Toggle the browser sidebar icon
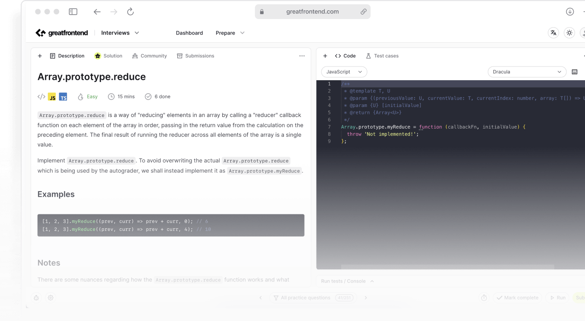The image size is (585, 321). pos(73,12)
